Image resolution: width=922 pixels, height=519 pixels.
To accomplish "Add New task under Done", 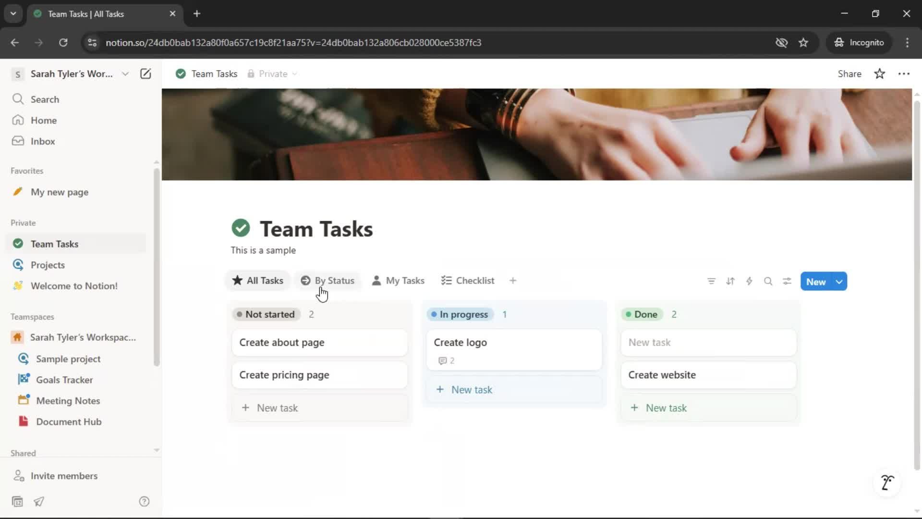I will click(708, 408).
